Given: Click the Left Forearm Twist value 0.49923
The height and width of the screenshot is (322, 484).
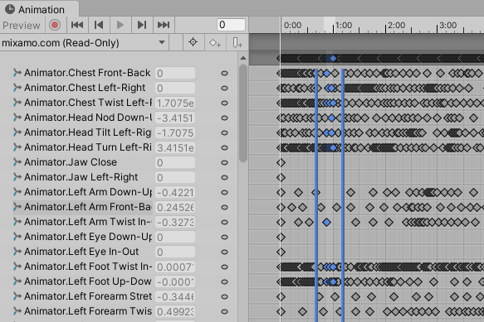Looking at the screenshot, I should [x=175, y=311].
